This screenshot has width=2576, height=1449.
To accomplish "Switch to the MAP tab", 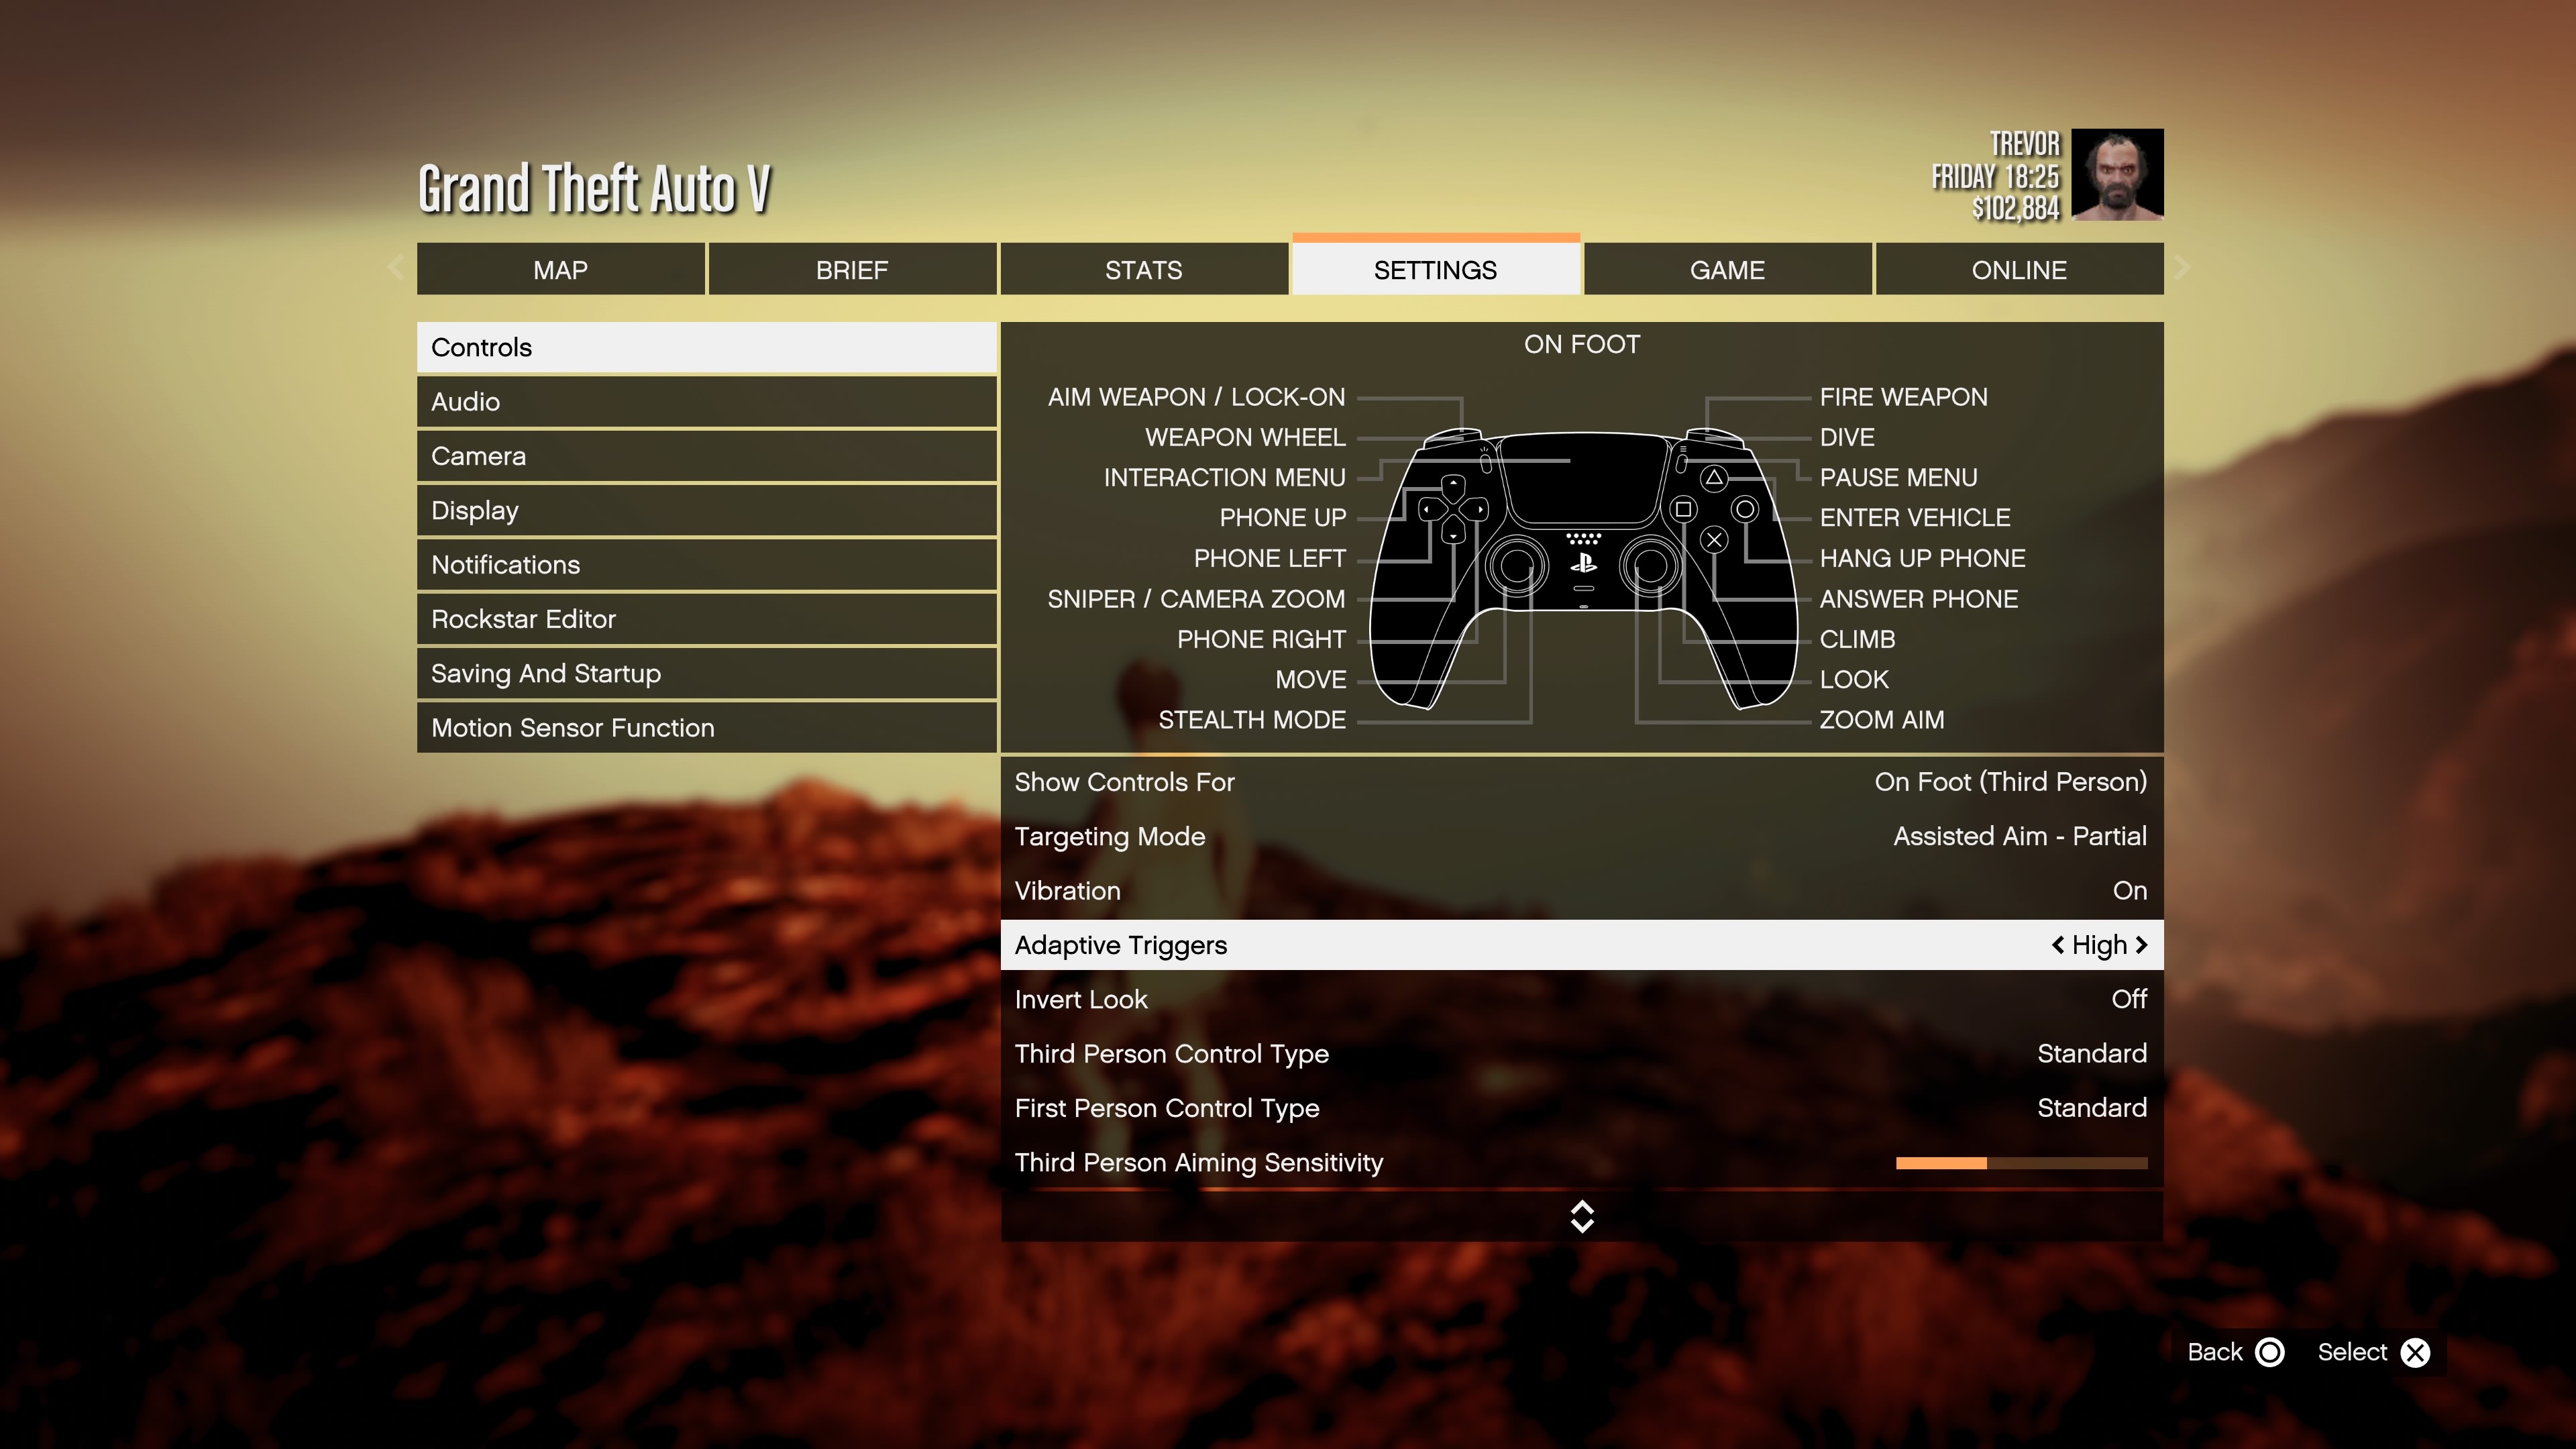I will 560,269.
